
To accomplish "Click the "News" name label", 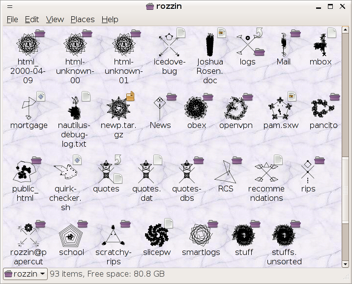I will [160, 125].
